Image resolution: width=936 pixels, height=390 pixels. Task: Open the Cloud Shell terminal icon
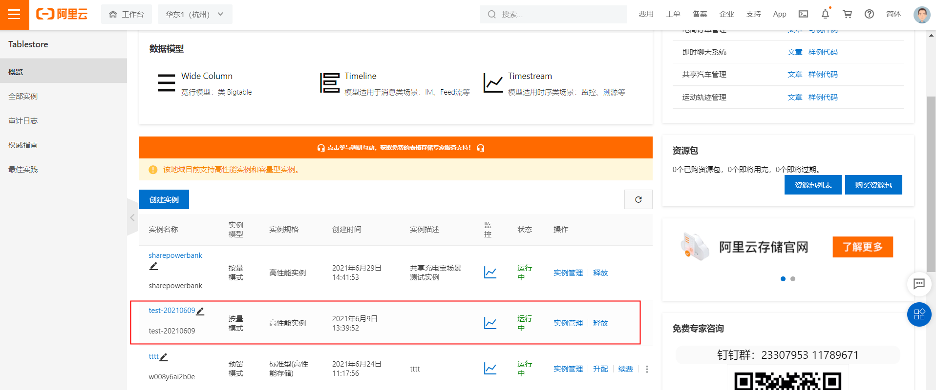[x=803, y=14]
